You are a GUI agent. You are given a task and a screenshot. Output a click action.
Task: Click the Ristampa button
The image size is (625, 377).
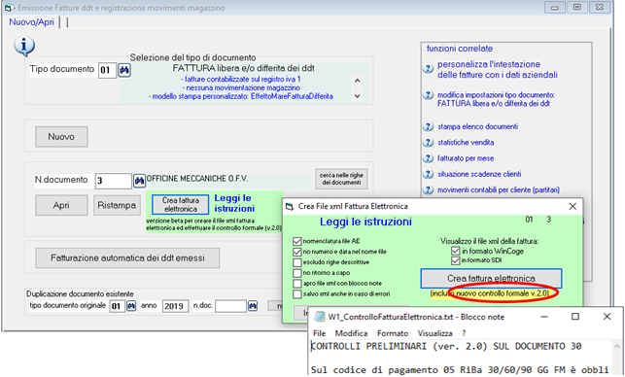(117, 205)
